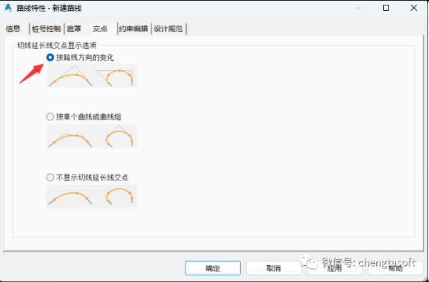Open the 设计规范 tab
429x282 pixels.
(168, 28)
